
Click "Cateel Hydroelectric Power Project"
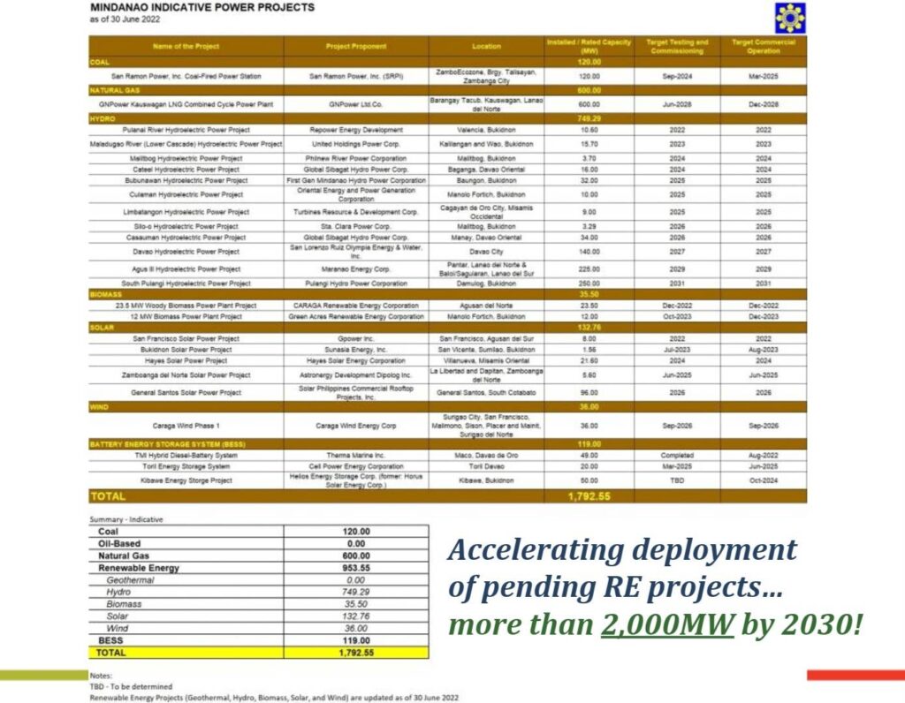point(186,170)
